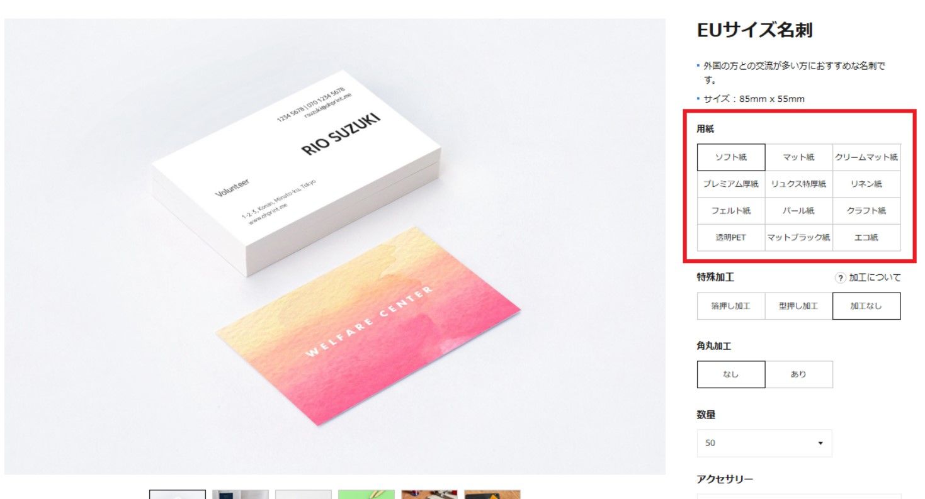Select エコ紙 paper option
925x499 pixels.
[x=866, y=238]
